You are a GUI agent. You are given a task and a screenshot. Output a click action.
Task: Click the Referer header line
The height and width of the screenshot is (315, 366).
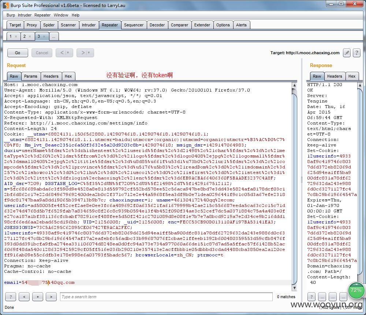(76, 123)
